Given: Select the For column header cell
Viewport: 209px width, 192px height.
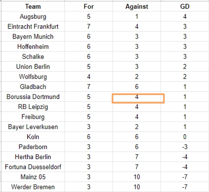Looking at the screenshot, I should pyautogui.click(x=89, y=6).
